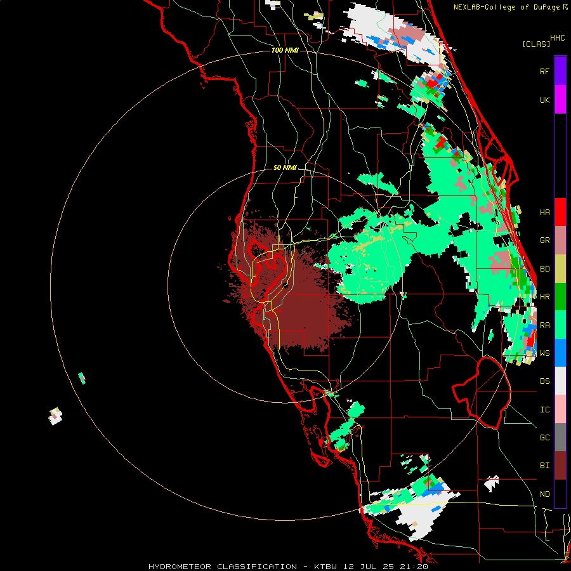Click the GR legend label
The image size is (571, 571).
point(544,240)
